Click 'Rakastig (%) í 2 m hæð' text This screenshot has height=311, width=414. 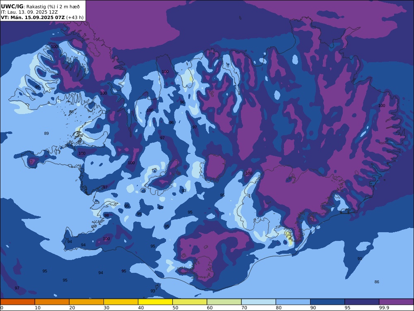pos(53,7)
